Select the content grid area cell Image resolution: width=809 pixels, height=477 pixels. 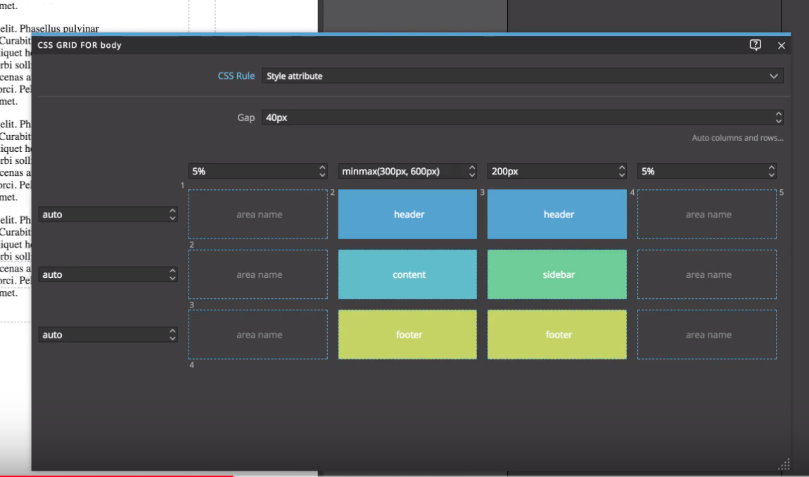[x=407, y=274]
